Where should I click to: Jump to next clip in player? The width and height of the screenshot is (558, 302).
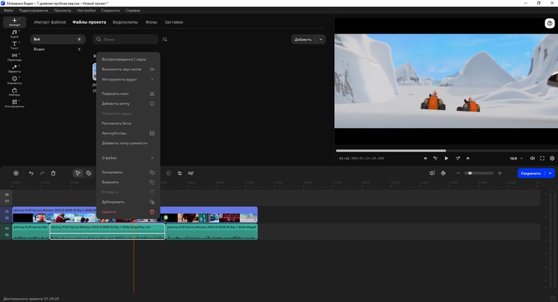click(x=468, y=158)
